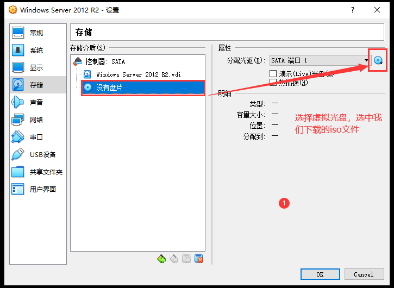Select Windows Server 2012 R2.vdi disk
The width and height of the screenshot is (394, 288).
pyautogui.click(x=139, y=74)
